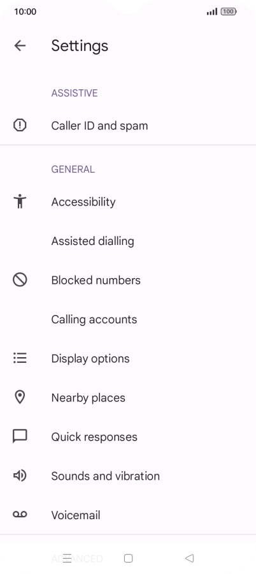Open Caller ID and spam settings
The width and height of the screenshot is (256, 574).
128,126
